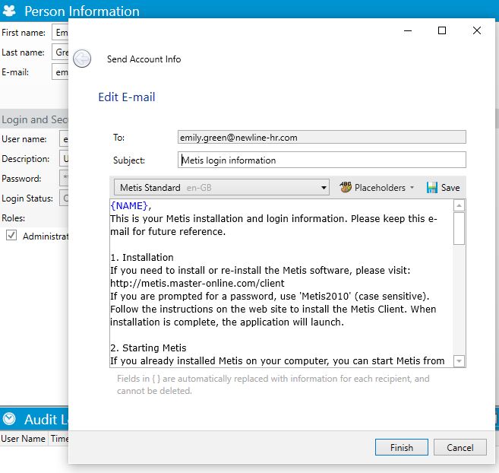Click the User name field in Person Information
The width and height of the screenshot is (499, 473).
64,139
